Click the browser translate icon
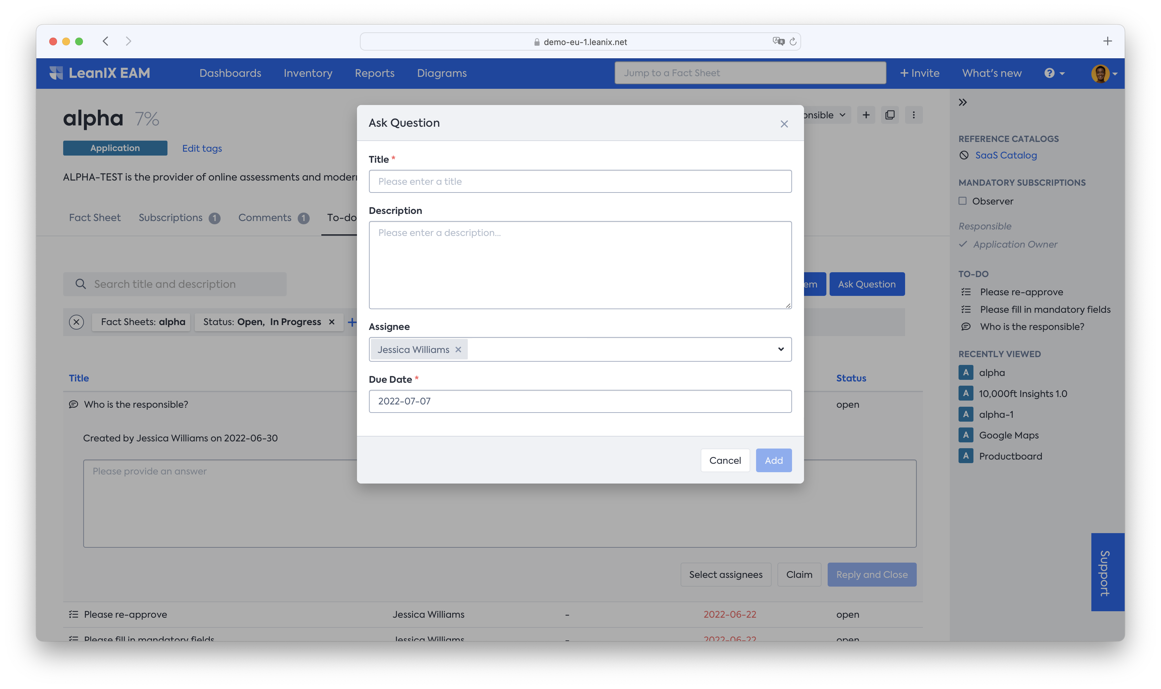Viewport: 1161px width, 689px height. (778, 41)
